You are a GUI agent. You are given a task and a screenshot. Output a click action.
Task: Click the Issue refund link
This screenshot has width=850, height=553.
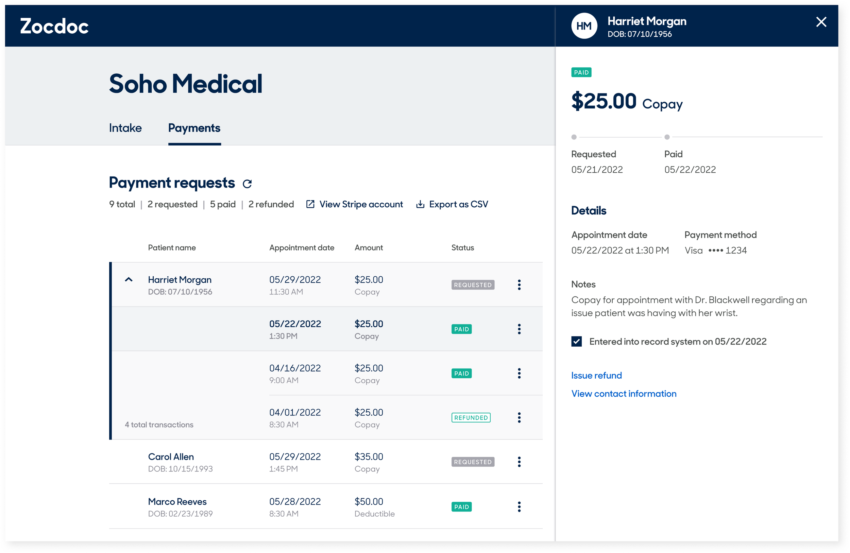pyautogui.click(x=596, y=376)
